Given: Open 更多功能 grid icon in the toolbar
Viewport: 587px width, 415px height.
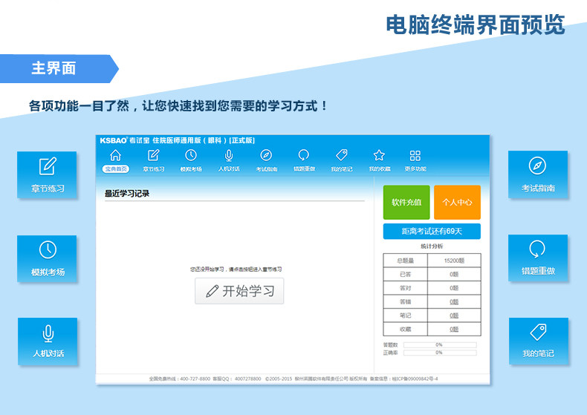Looking at the screenshot, I should pos(415,155).
